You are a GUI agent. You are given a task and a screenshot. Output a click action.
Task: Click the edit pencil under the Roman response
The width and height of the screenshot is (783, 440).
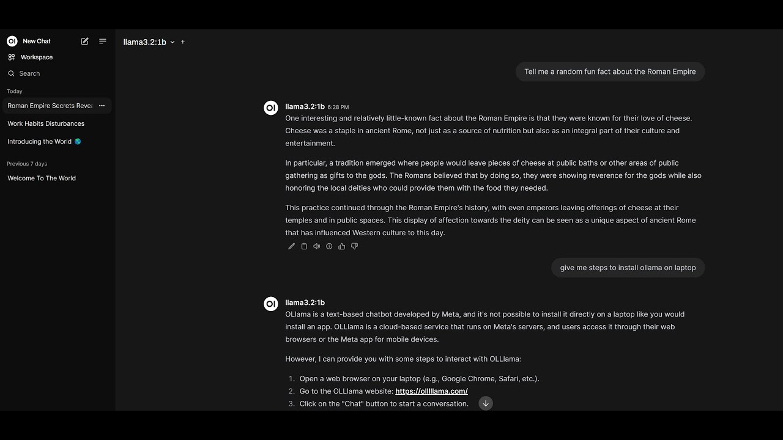click(x=291, y=246)
